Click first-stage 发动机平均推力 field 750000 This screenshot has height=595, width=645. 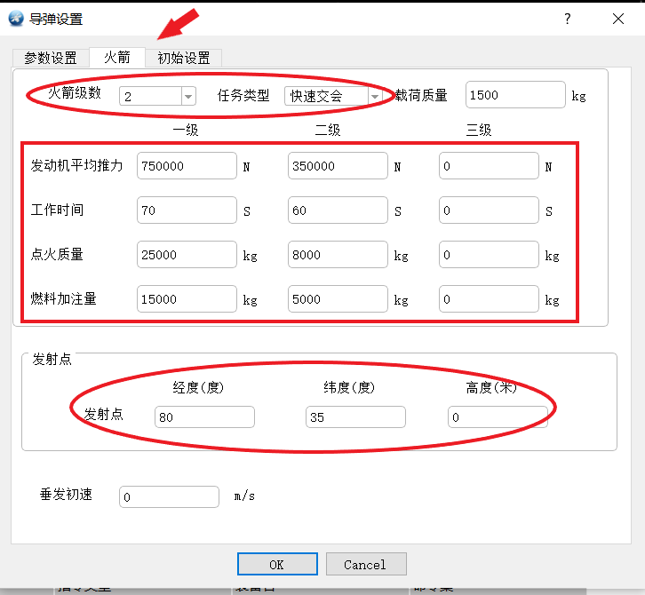[x=187, y=166]
